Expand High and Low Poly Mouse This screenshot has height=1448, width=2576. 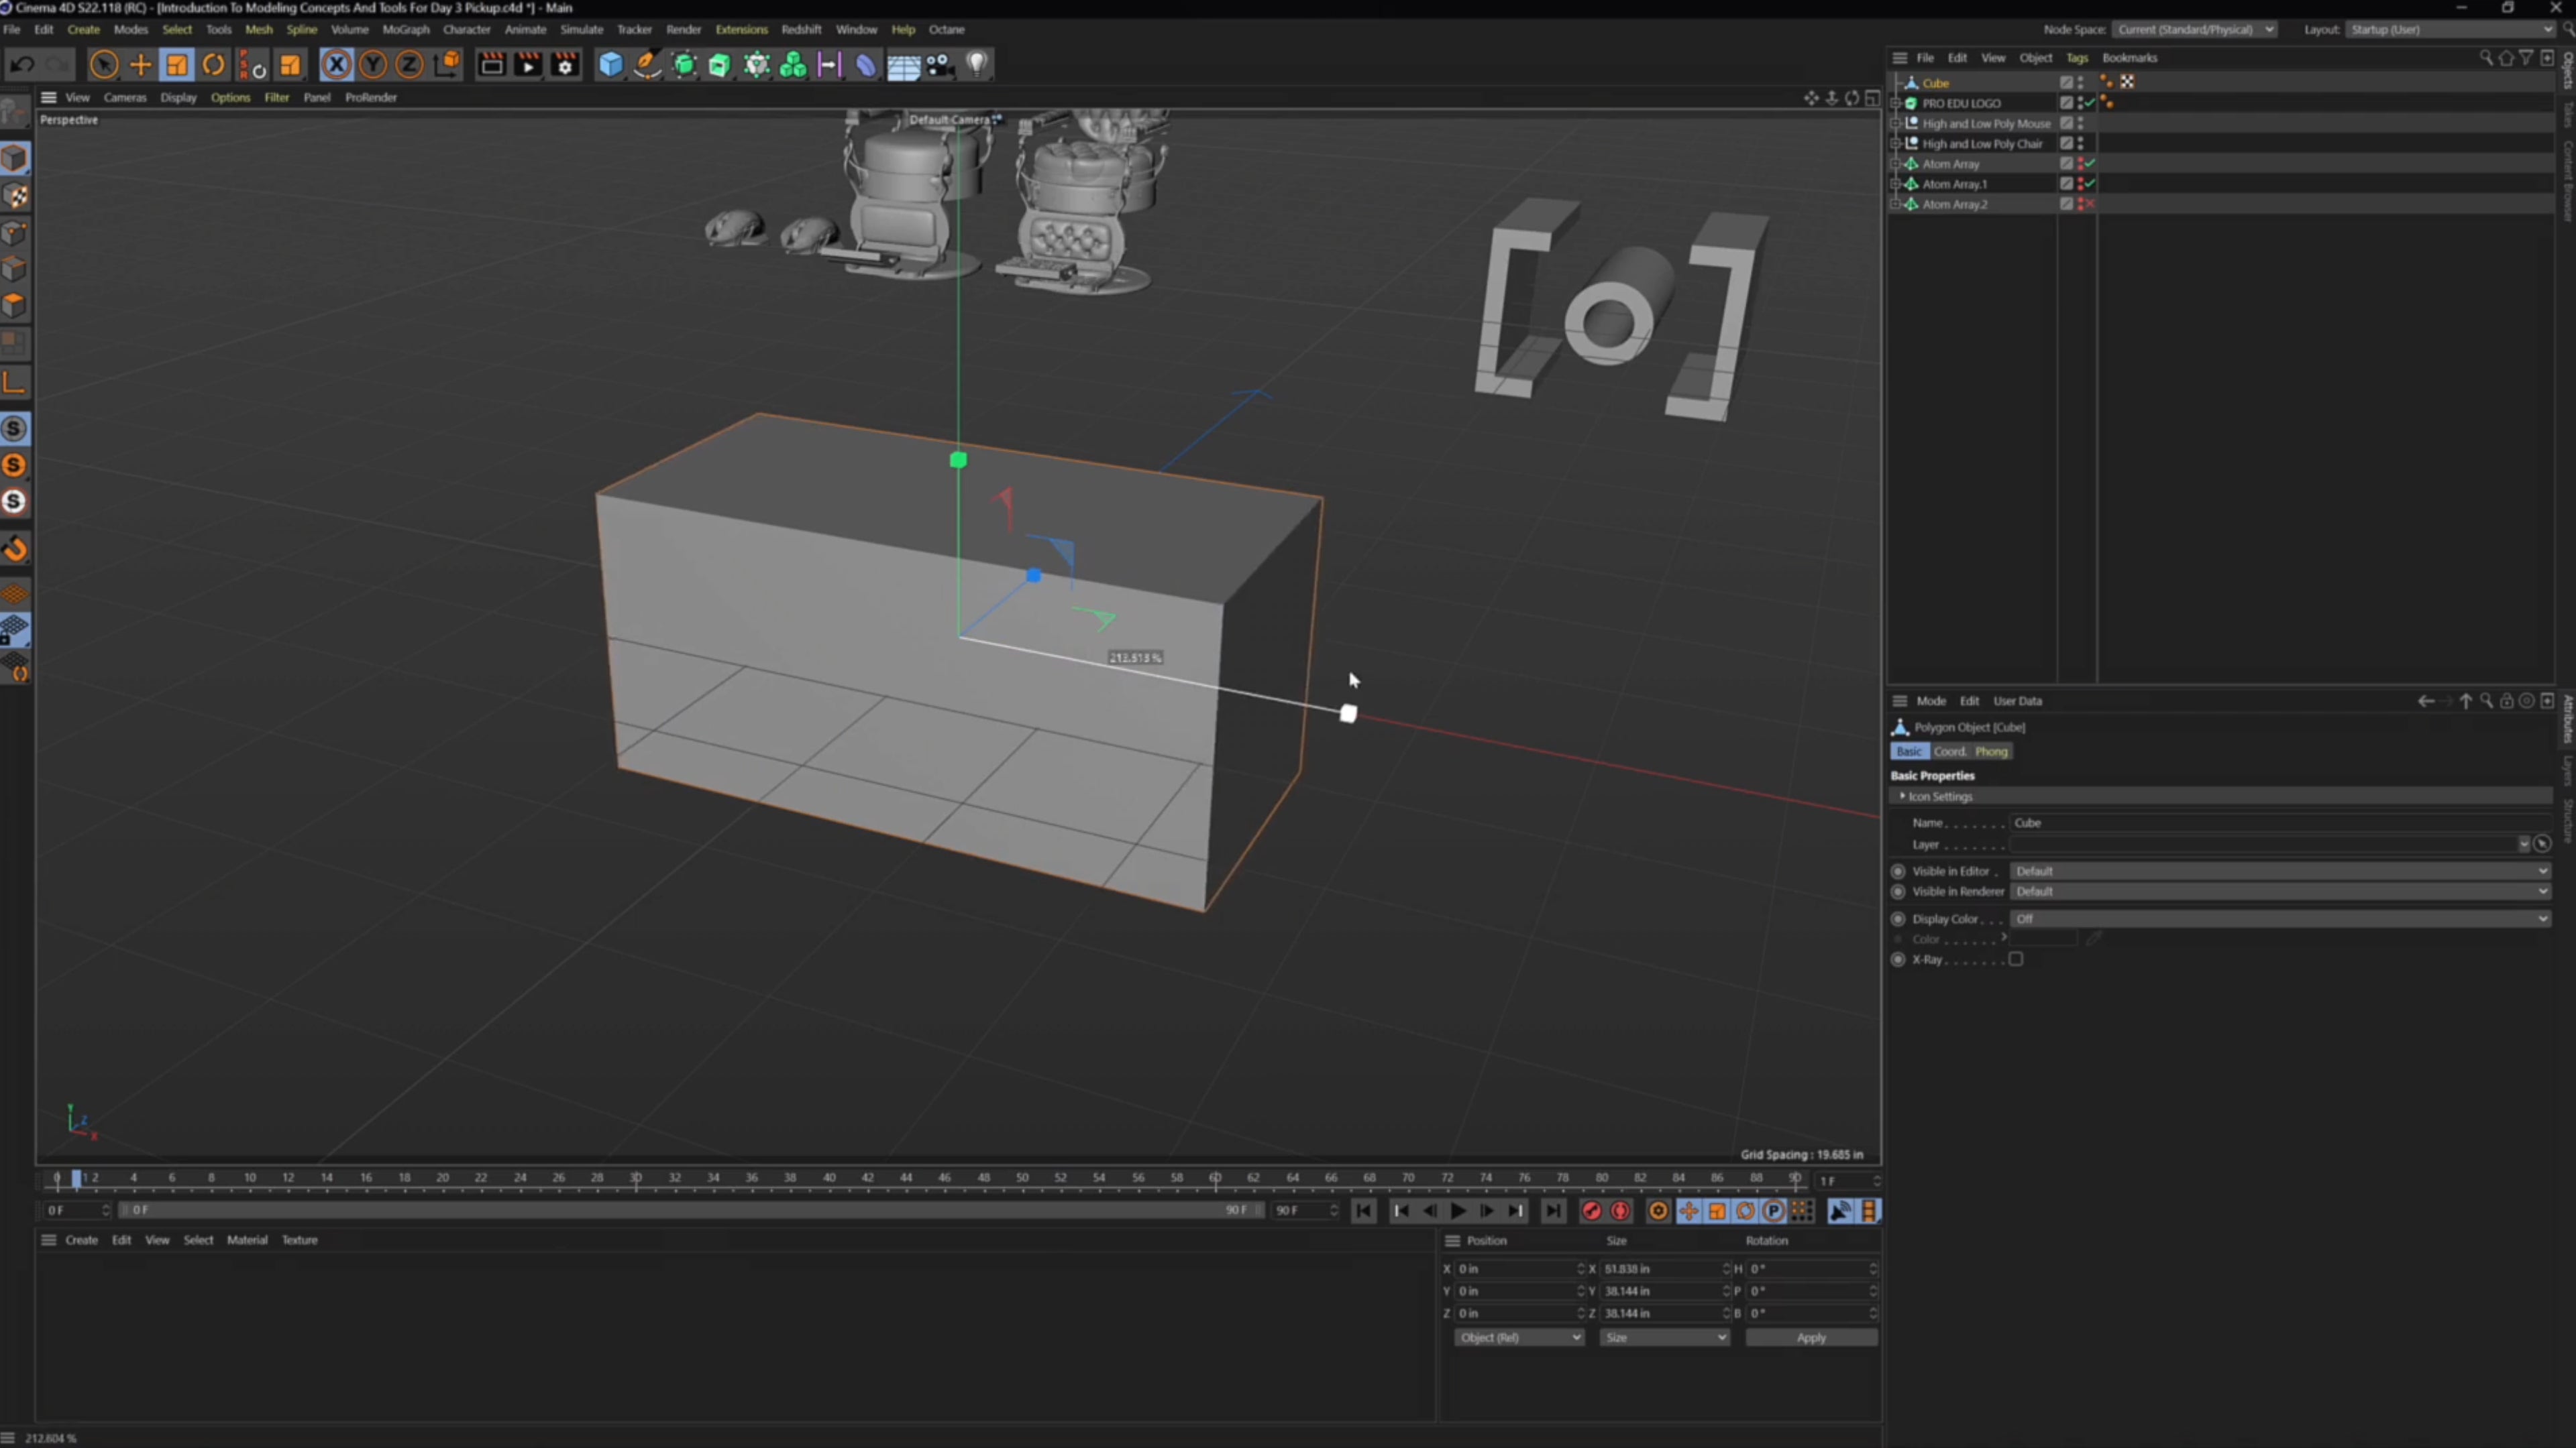1896,123
